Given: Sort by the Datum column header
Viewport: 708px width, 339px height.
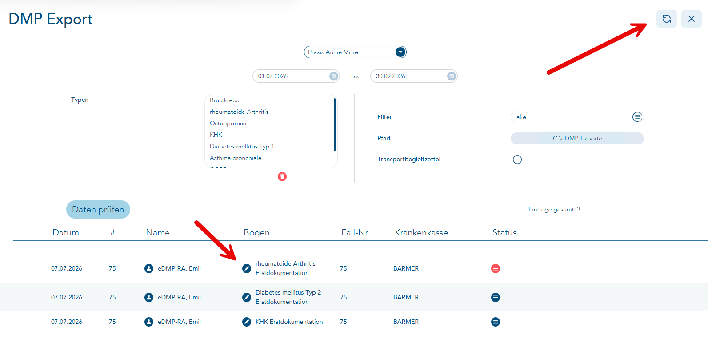Looking at the screenshot, I should point(66,232).
